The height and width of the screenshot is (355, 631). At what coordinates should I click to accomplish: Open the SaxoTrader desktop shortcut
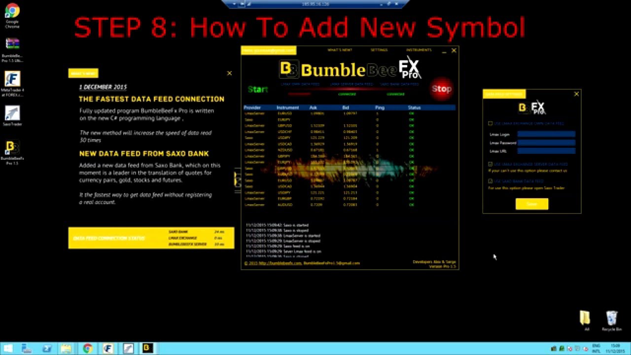12,116
